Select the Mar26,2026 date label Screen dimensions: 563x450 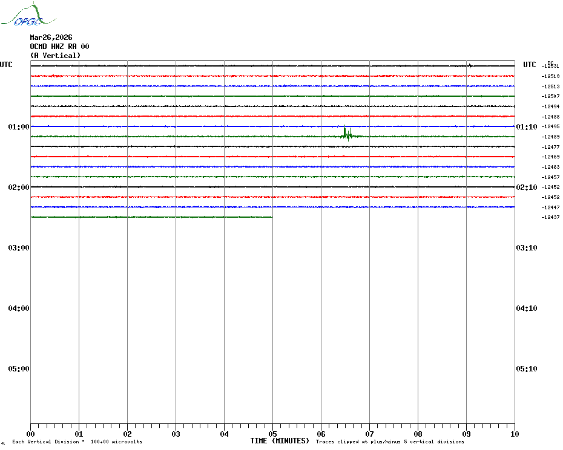(51, 37)
